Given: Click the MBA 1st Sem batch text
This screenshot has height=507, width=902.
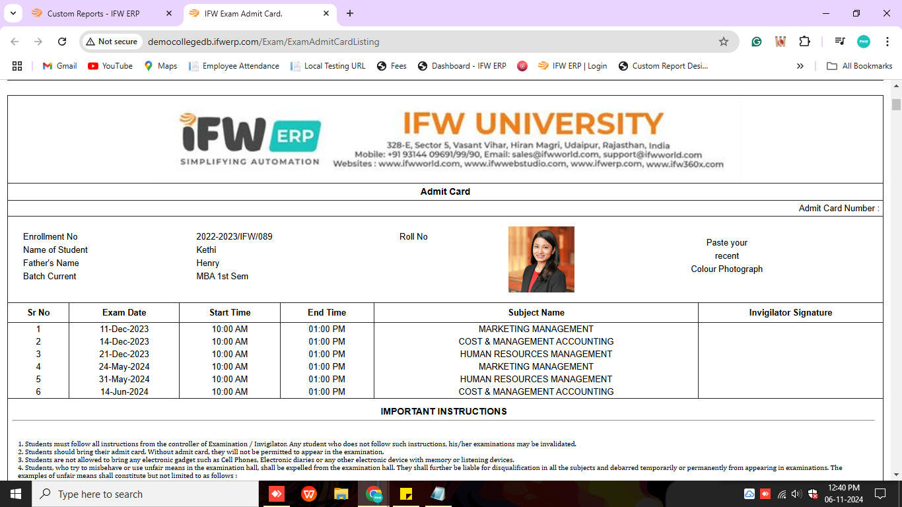Looking at the screenshot, I should (223, 276).
